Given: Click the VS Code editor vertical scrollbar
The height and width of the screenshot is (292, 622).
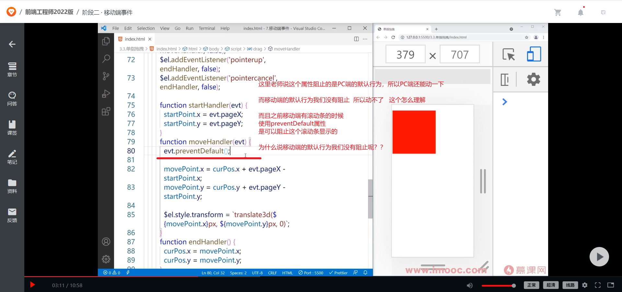Looking at the screenshot, I should [370, 199].
